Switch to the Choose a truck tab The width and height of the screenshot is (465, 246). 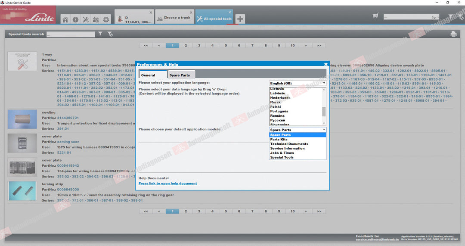174,17
